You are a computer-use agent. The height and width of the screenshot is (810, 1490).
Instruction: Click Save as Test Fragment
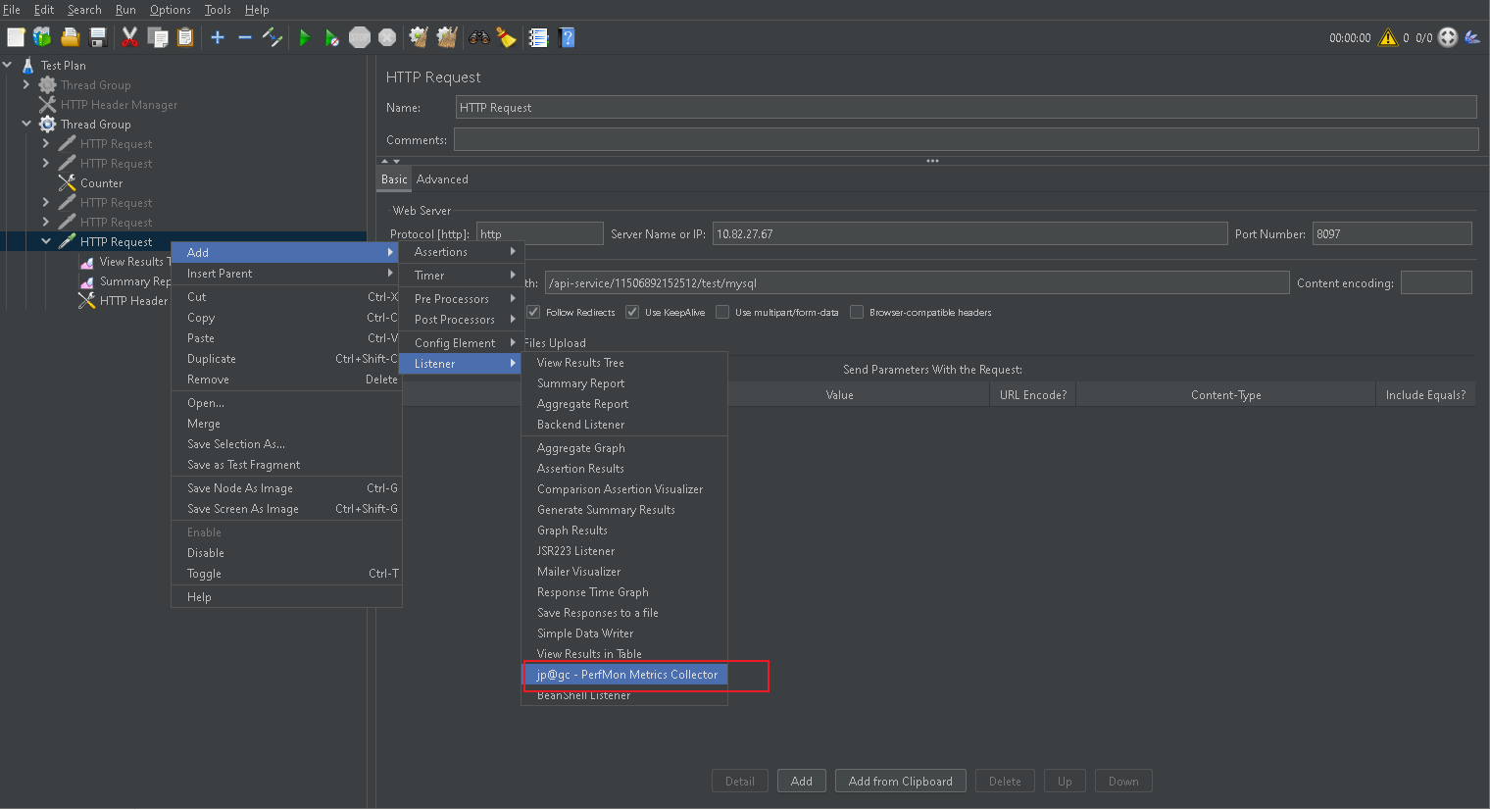pos(286,465)
